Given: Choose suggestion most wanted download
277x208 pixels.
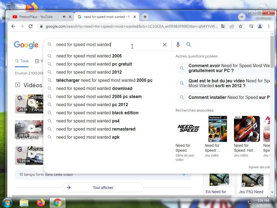Looking at the screenshot, I should point(94,89).
